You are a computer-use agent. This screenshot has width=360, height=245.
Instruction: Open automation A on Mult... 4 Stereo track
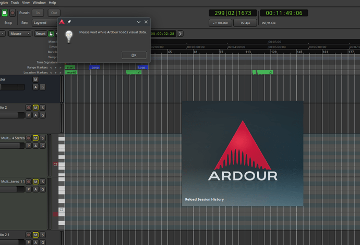point(35,146)
